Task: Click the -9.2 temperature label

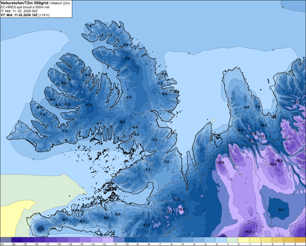Action: (x=106, y=218)
